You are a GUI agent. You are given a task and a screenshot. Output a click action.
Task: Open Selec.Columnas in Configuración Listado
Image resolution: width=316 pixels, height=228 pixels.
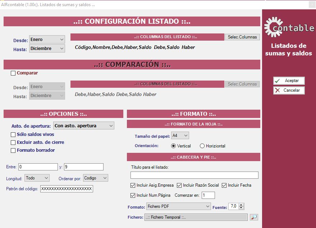coord(242,37)
